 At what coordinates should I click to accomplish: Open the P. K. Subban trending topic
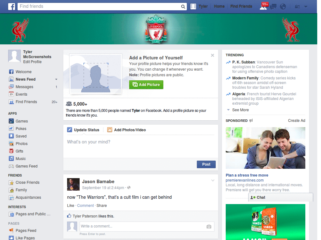pyautogui.click(x=244, y=62)
